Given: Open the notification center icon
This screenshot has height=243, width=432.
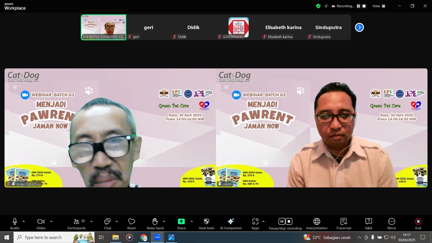Looking at the screenshot, I should 423,237.
